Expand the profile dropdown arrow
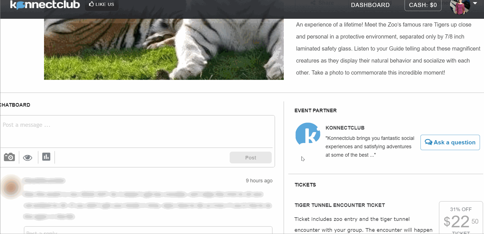 click(475, 3)
